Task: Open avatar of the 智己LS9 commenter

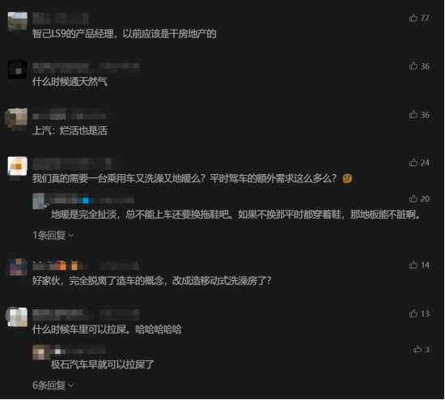Action: pos(18,22)
